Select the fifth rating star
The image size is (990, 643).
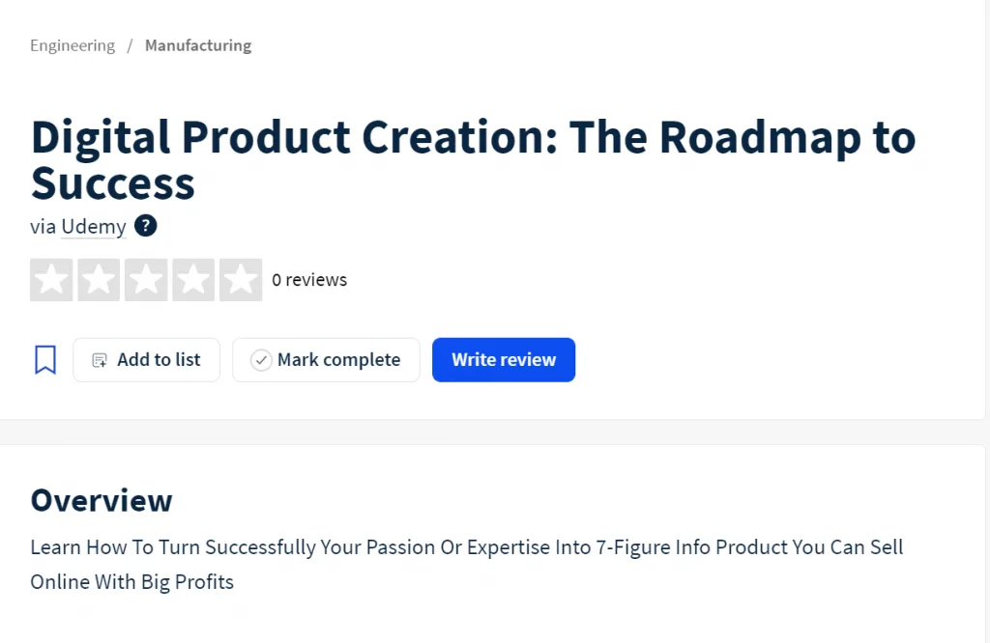241,279
